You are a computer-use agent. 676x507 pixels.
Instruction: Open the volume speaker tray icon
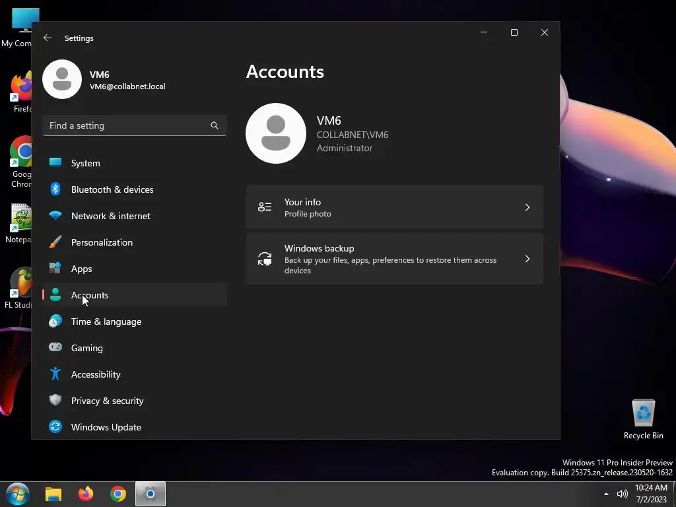622,494
